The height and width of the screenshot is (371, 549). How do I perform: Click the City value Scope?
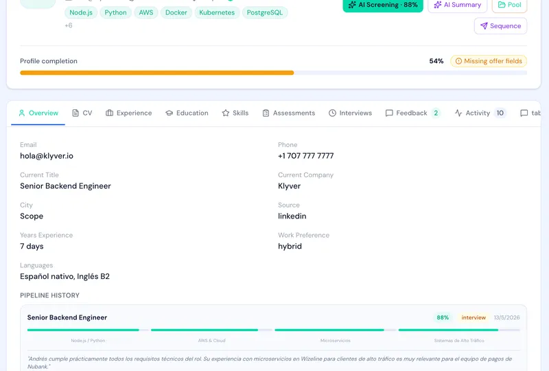[32, 216]
